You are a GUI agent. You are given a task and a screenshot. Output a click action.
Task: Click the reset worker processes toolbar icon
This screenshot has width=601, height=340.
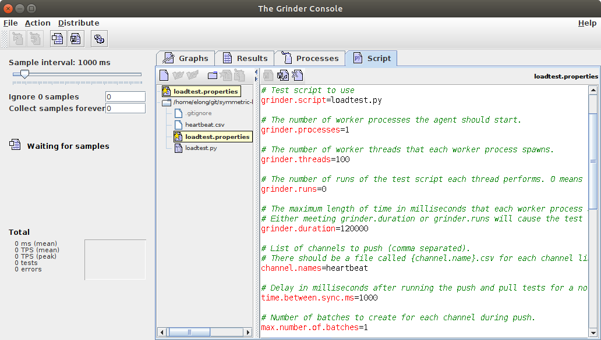(35, 38)
